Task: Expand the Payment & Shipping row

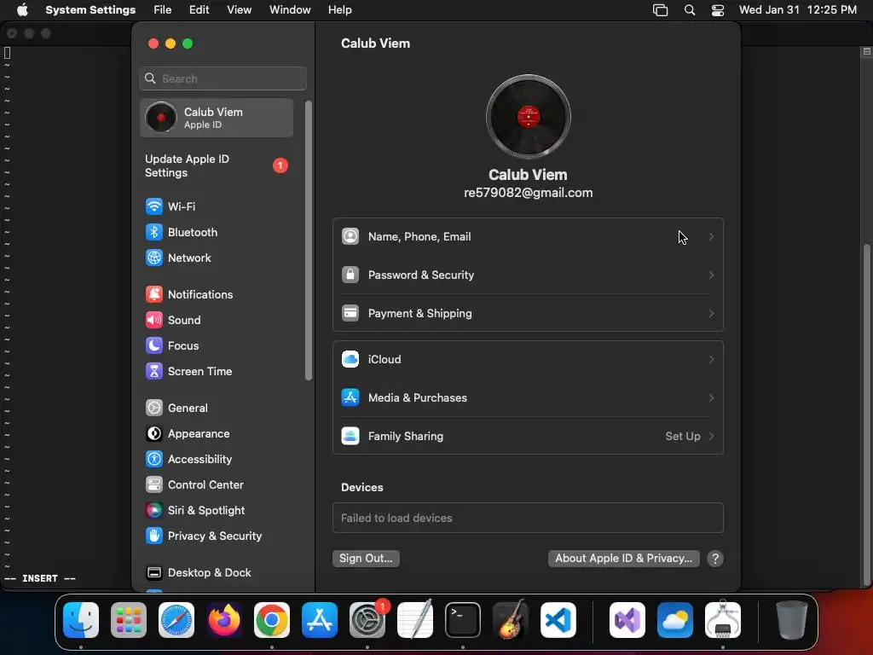Action: (528, 314)
